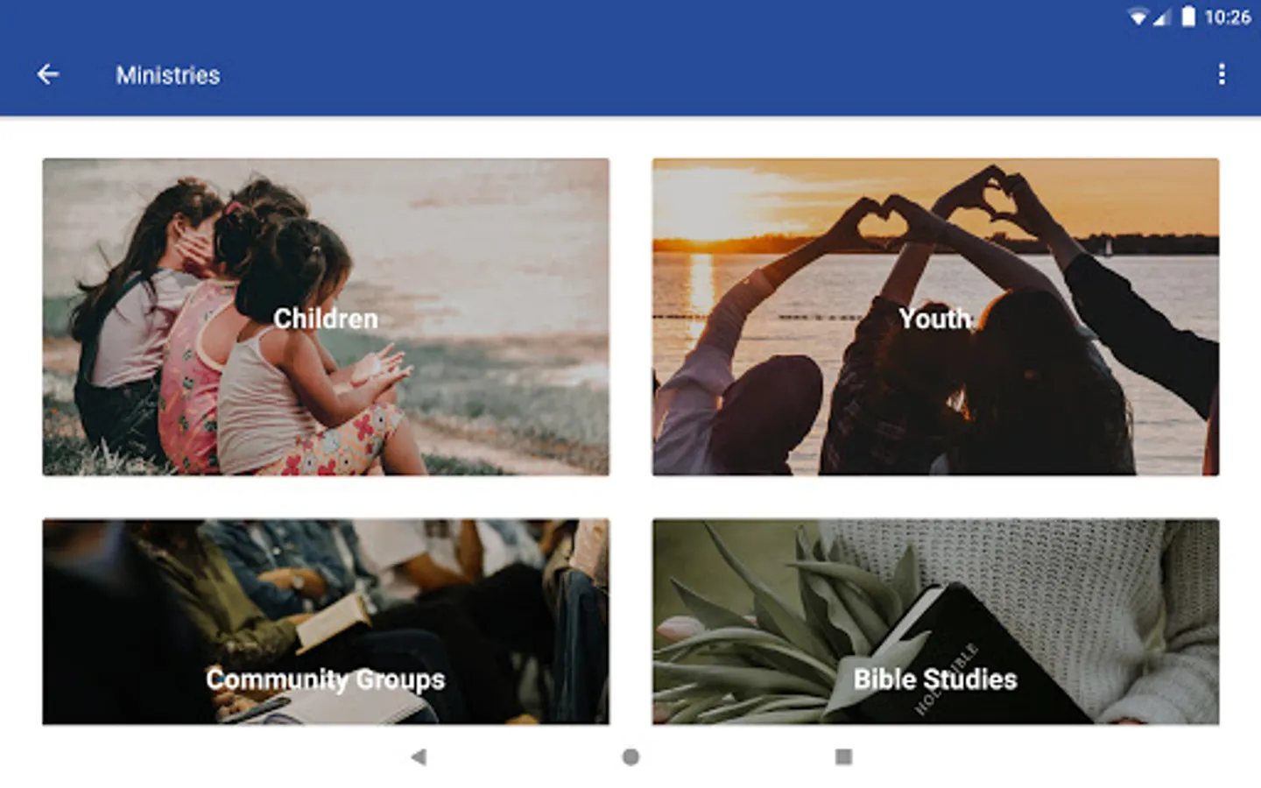The width and height of the screenshot is (1261, 788).
Task: Open the Youth ministry card
Action: pyautogui.click(x=935, y=317)
